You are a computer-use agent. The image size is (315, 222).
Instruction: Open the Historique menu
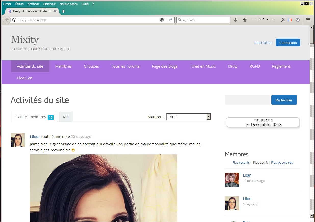(x=49, y=4)
